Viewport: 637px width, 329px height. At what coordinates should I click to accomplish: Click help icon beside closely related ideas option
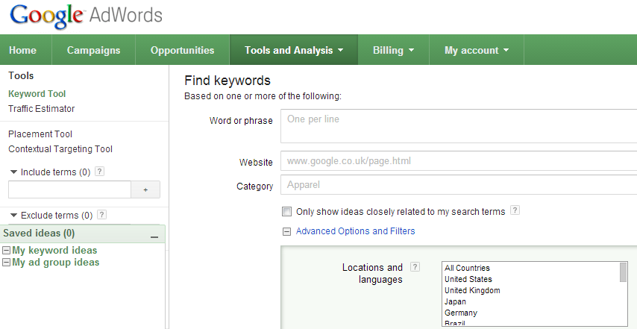coord(515,210)
